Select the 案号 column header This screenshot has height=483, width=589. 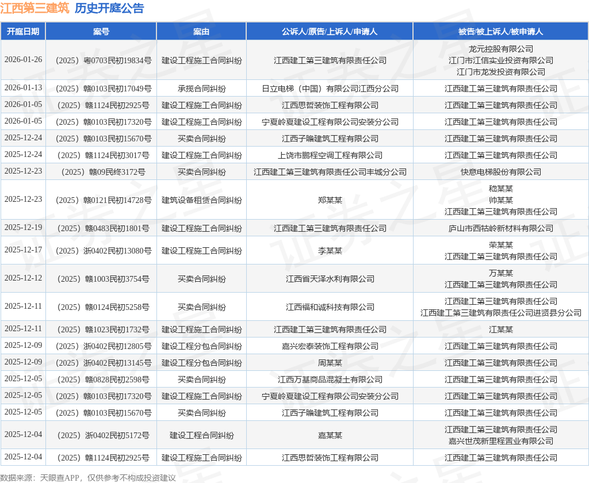[x=101, y=32]
